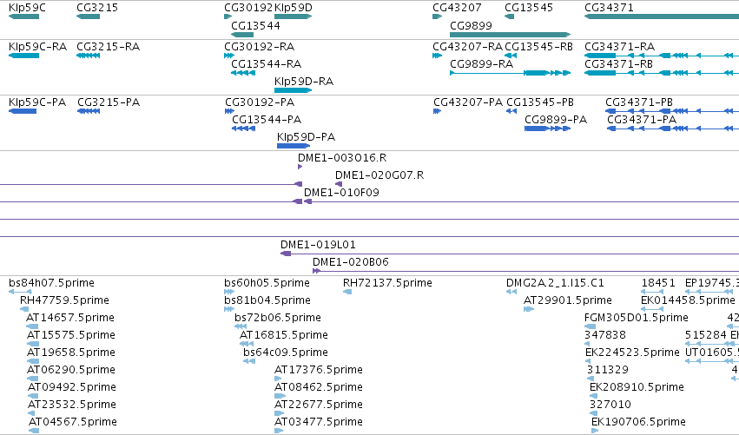
Task: Open the CG13544-RA transcript label
Action: point(267,63)
